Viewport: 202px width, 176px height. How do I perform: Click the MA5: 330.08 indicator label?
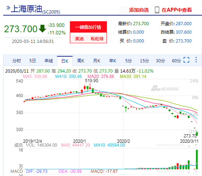(x=35, y=76)
